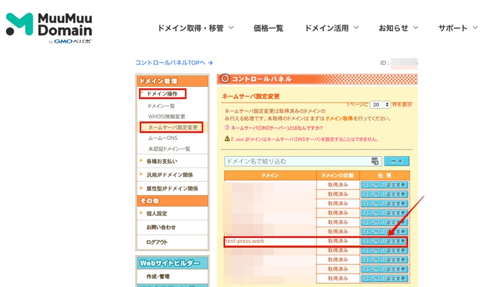Go to コントロールパネルTOPへ link
The width and height of the screenshot is (488, 287).
point(174,62)
